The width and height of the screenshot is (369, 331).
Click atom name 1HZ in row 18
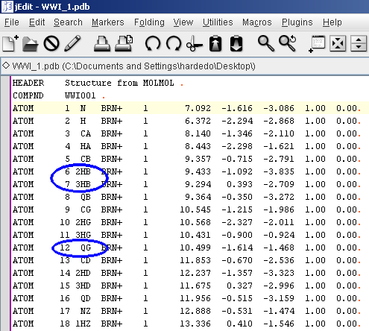pos(83,324)
